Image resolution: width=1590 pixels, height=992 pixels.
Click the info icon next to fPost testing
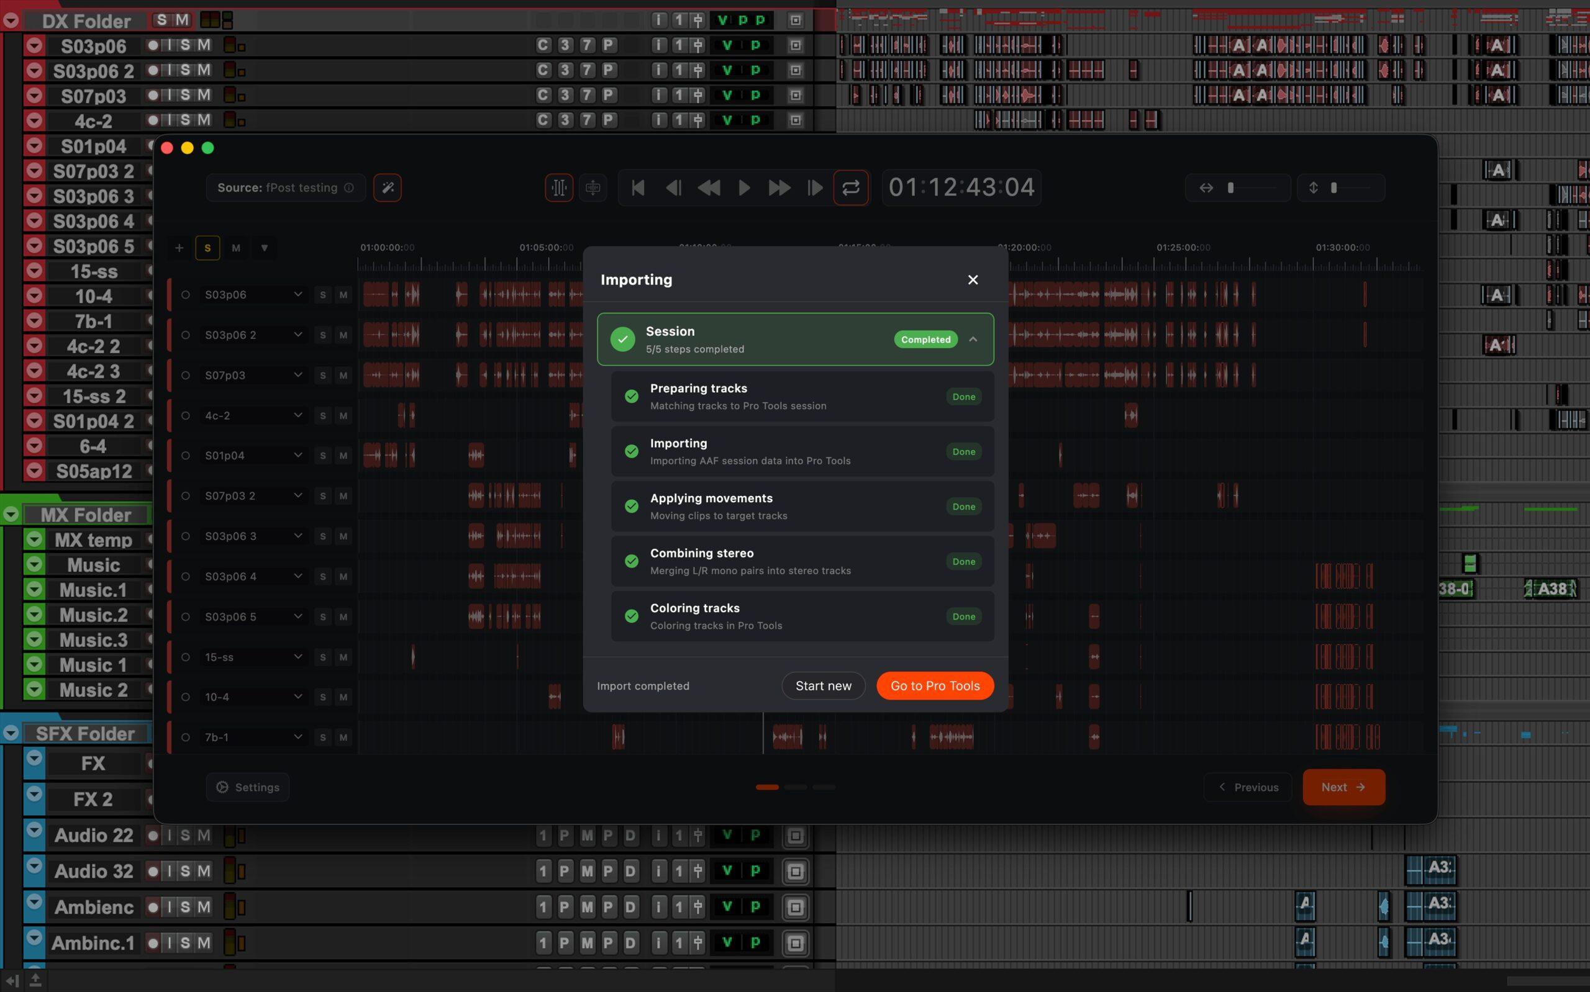pyautogui.click(x=349, y=187)
